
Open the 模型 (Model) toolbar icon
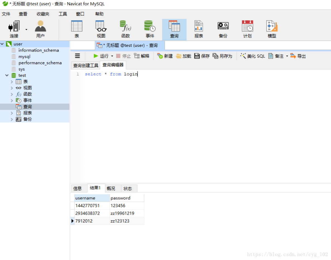click(272, 29)
